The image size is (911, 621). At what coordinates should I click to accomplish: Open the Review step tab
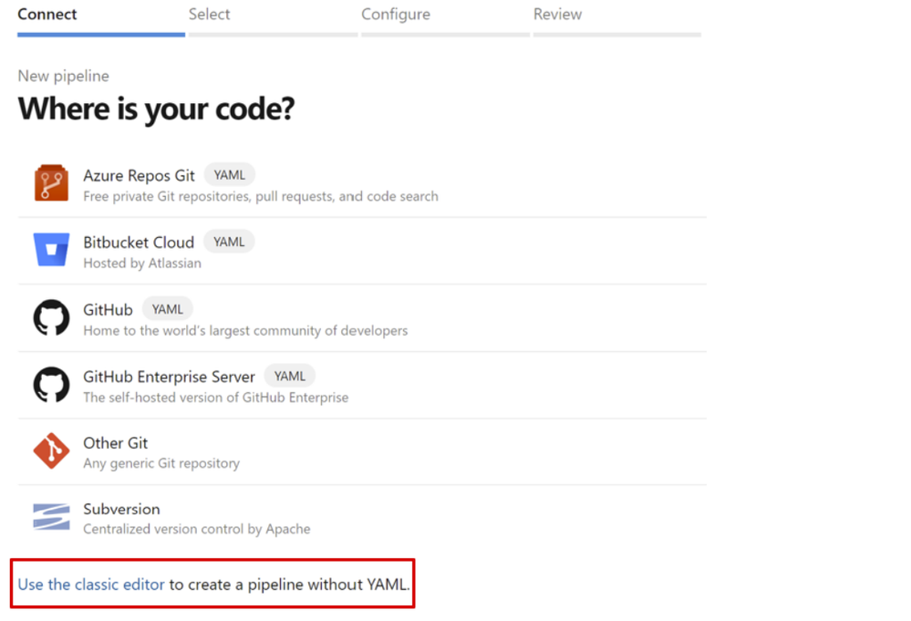[x=557, y=14]
